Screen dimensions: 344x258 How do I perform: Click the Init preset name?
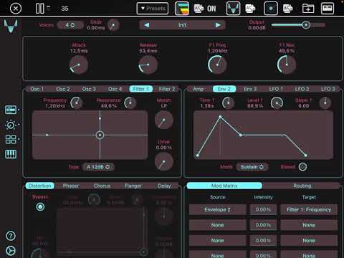(182, 25)
